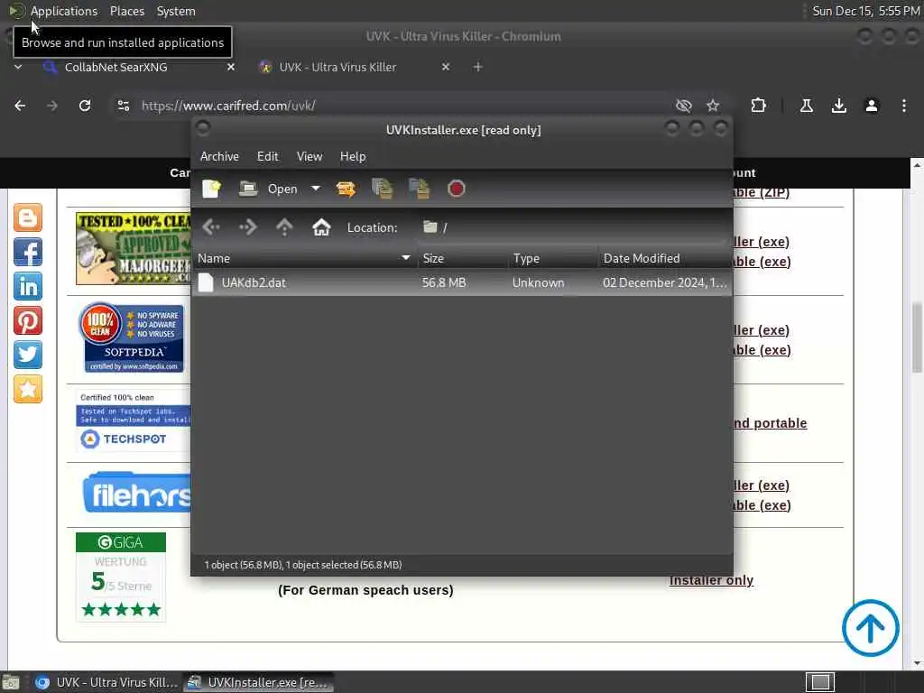924x693 pixels.
Task: Click the Chromium taskbar button
Action: coord(105,682)
